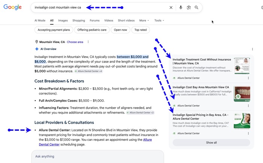This screenshot has width=263, height=163.
Task: Open Invisalign Treatment Cost Without Insurance result
Action: pos(202,61)
